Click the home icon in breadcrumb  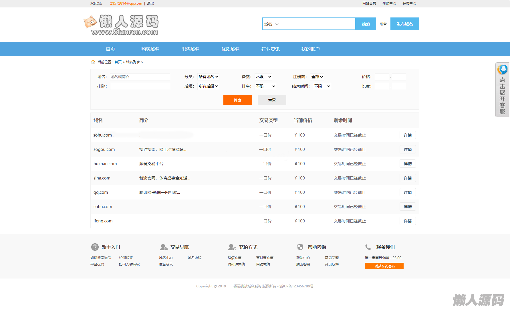tap(93, 62)
